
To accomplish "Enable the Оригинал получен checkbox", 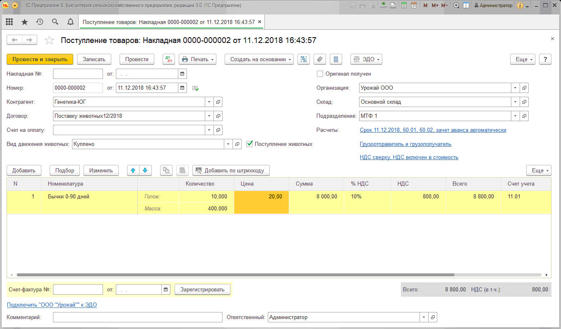I will pos(320,74).
